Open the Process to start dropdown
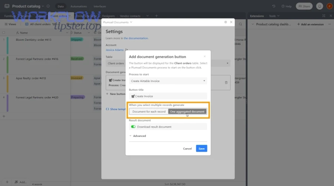 [168, 81]
